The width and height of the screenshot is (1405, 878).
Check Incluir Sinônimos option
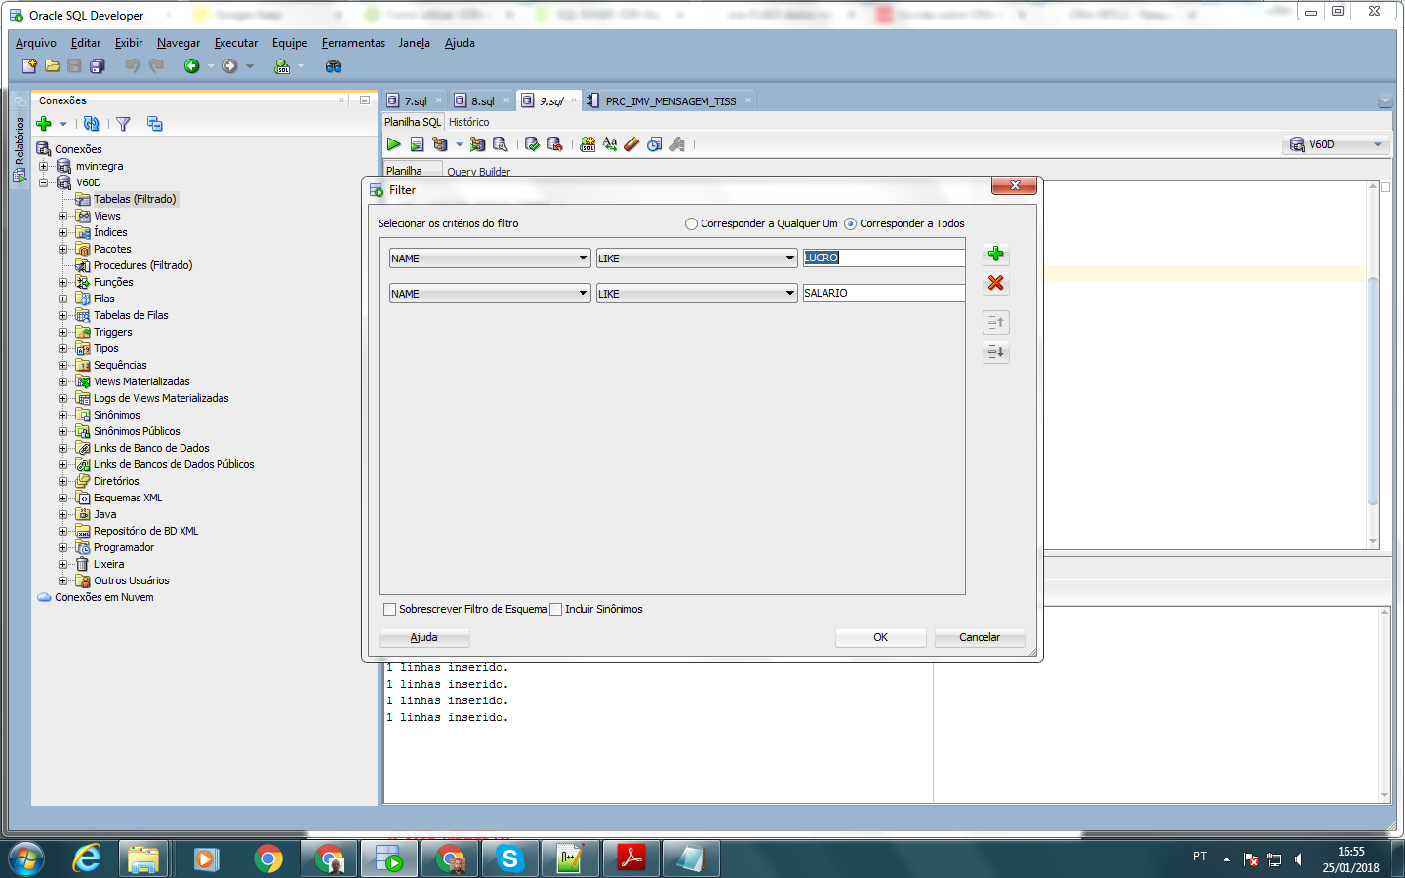pos(556,610)
